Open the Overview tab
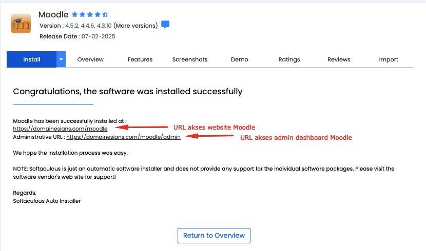Screen dimensions: 426x251 90,59
